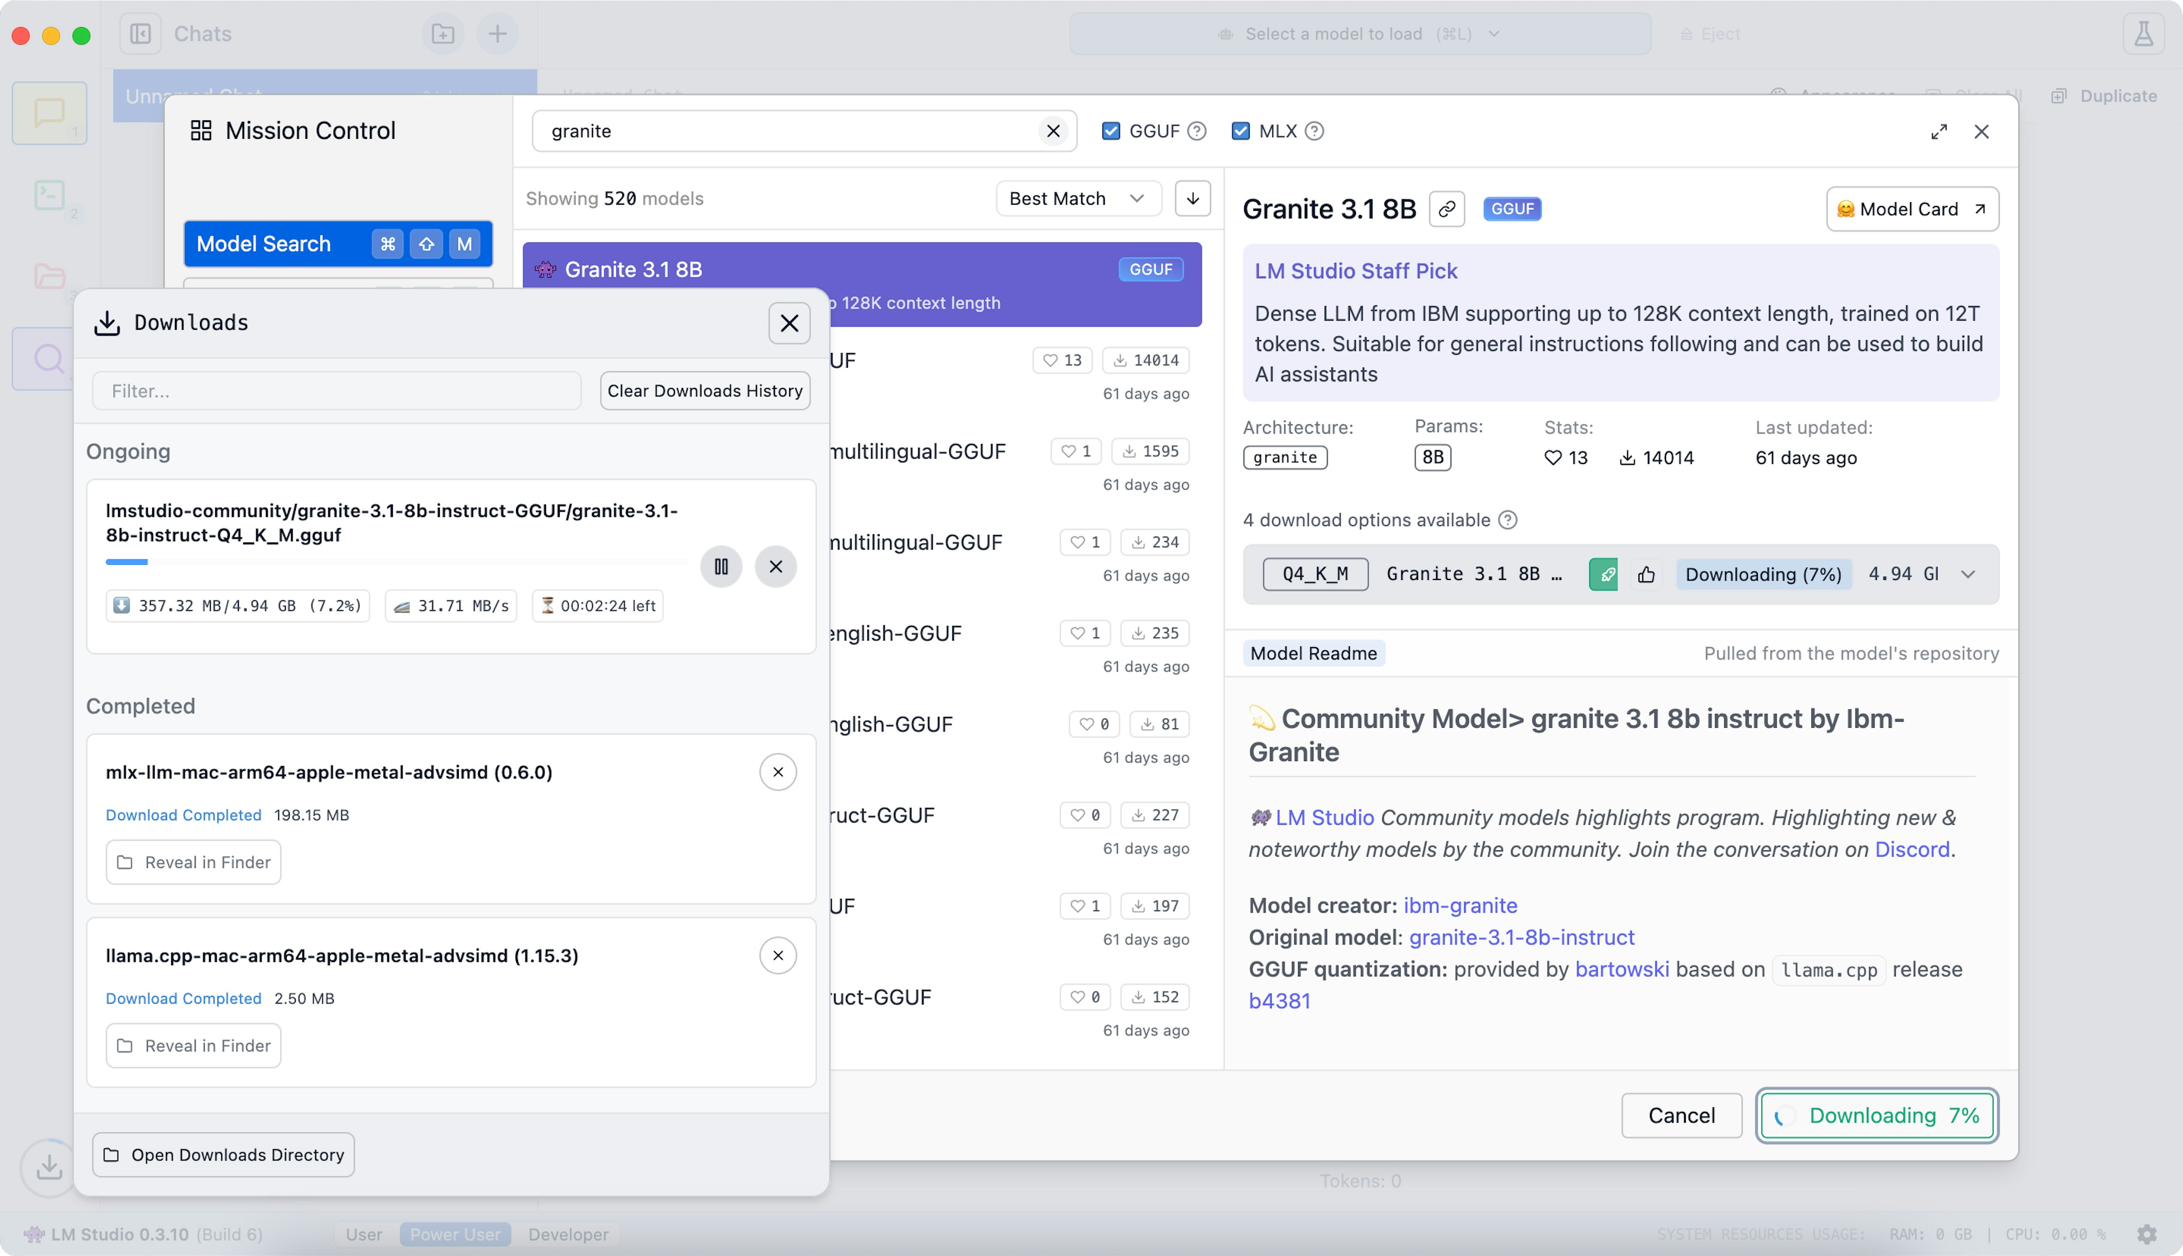Select the Model Readme tab
Viewport: 2183px width, 1256px height.
(1312, 654)
